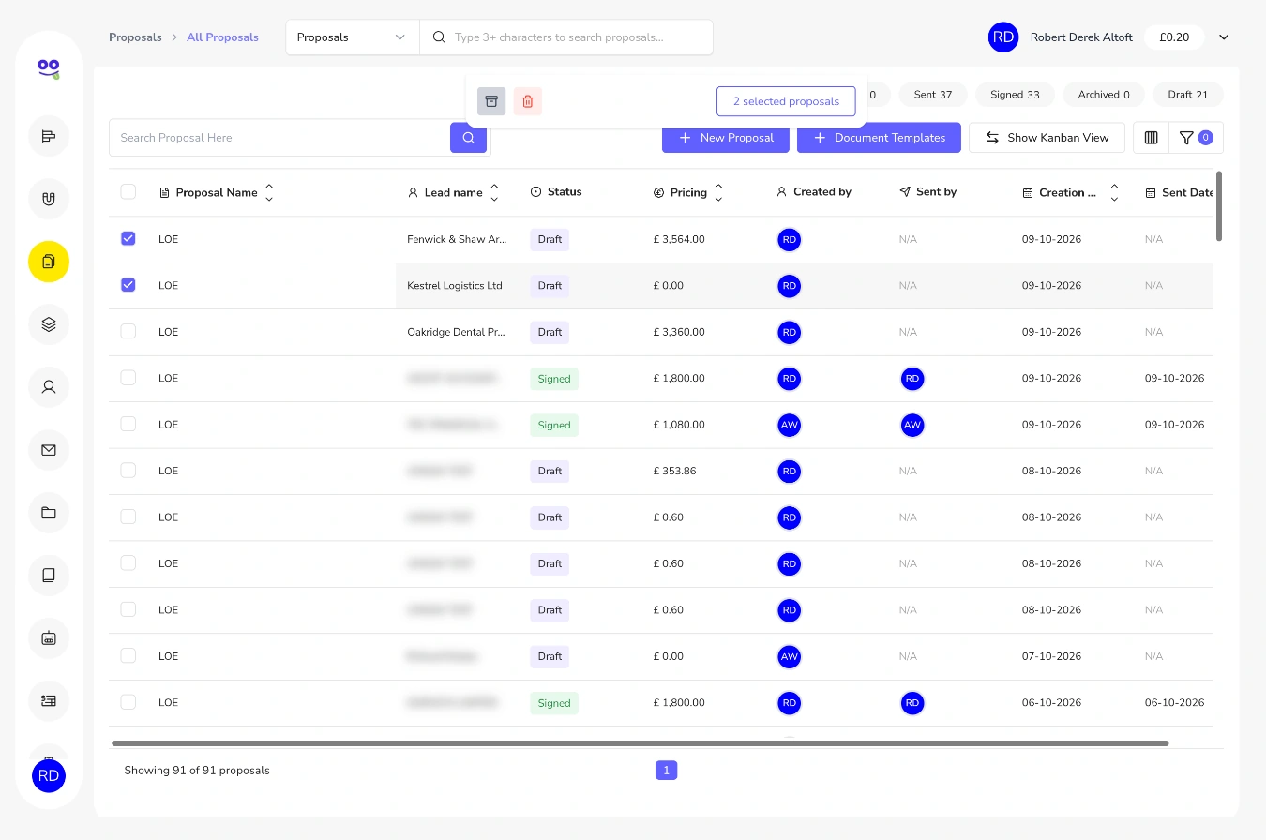Viewport: 1266px width, 840px height.
Task: Click Signed badge in £1,080.00 row
Action: tap(554, 425)
